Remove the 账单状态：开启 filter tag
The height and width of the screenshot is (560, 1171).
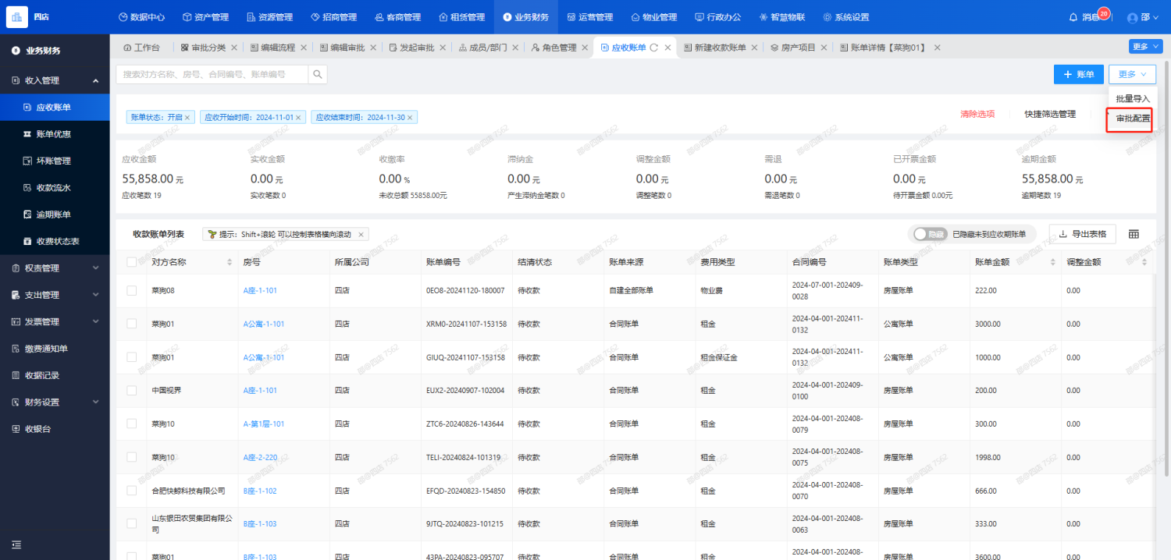(187, 117)
